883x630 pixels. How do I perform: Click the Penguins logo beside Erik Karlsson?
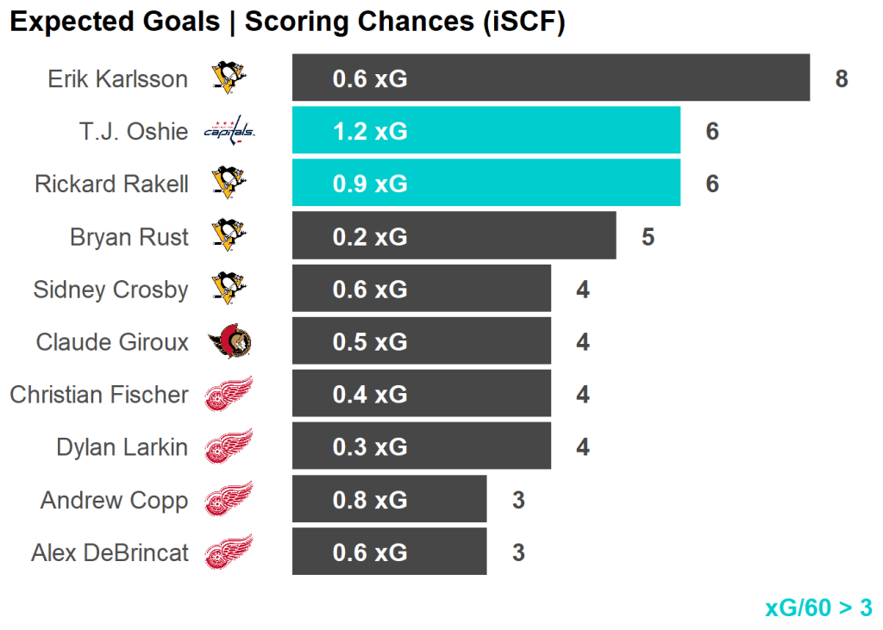pyautogui.click(x=229, y=78)
